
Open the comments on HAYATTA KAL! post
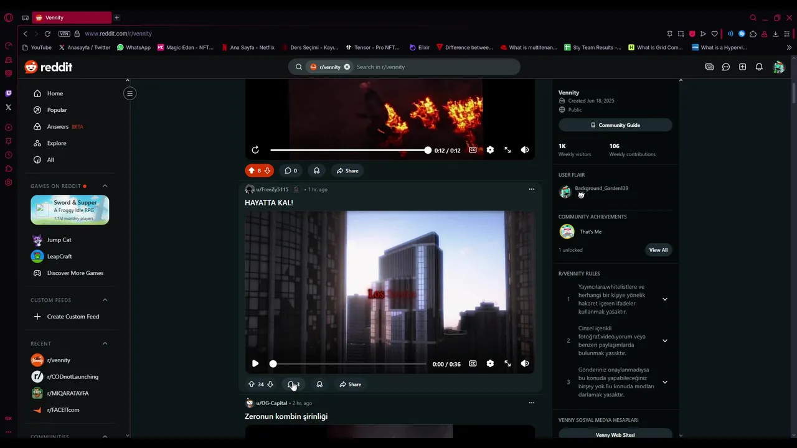tap(293, 385)
